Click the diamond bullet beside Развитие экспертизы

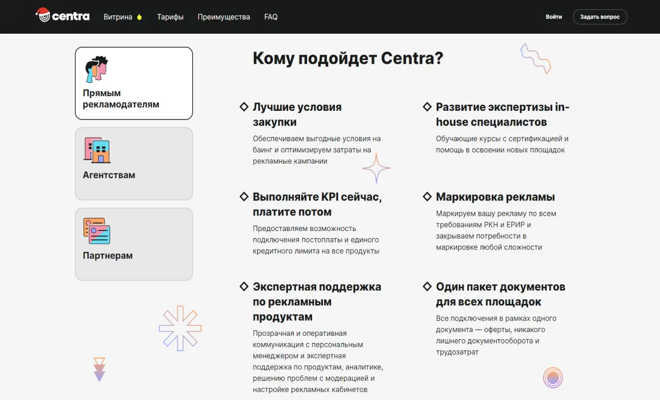pos(427,107)
